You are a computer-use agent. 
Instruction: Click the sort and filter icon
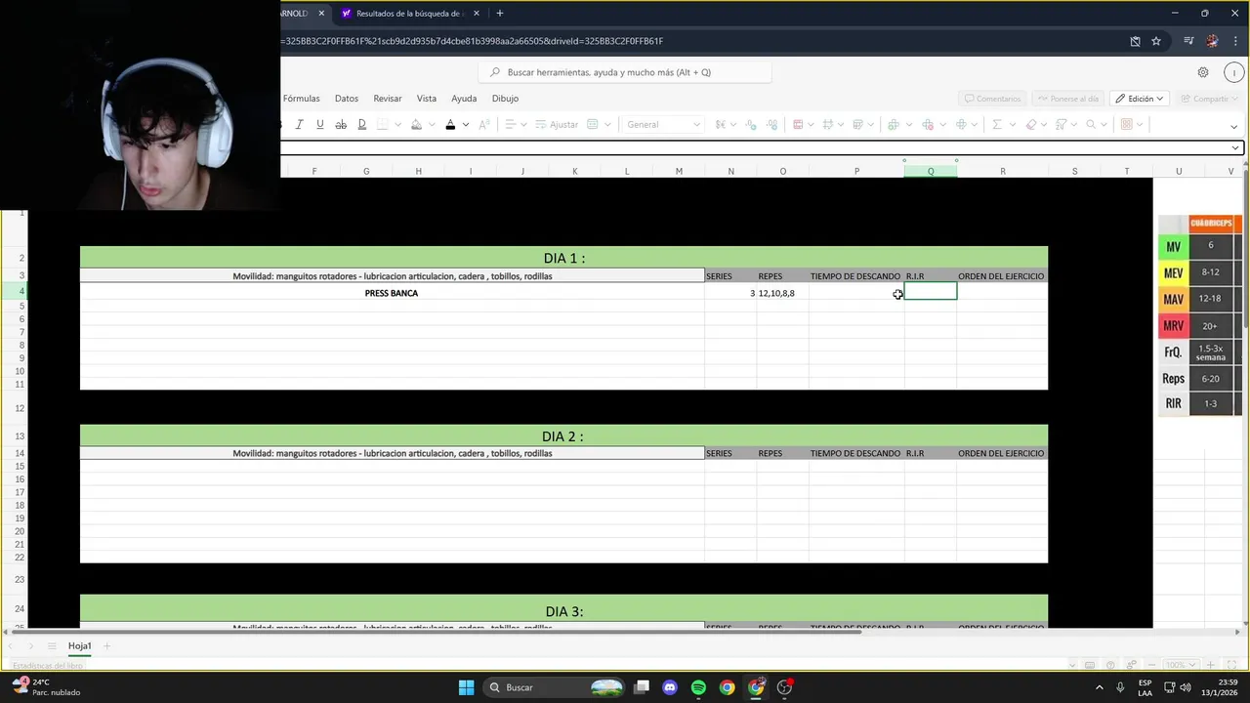1061,124
